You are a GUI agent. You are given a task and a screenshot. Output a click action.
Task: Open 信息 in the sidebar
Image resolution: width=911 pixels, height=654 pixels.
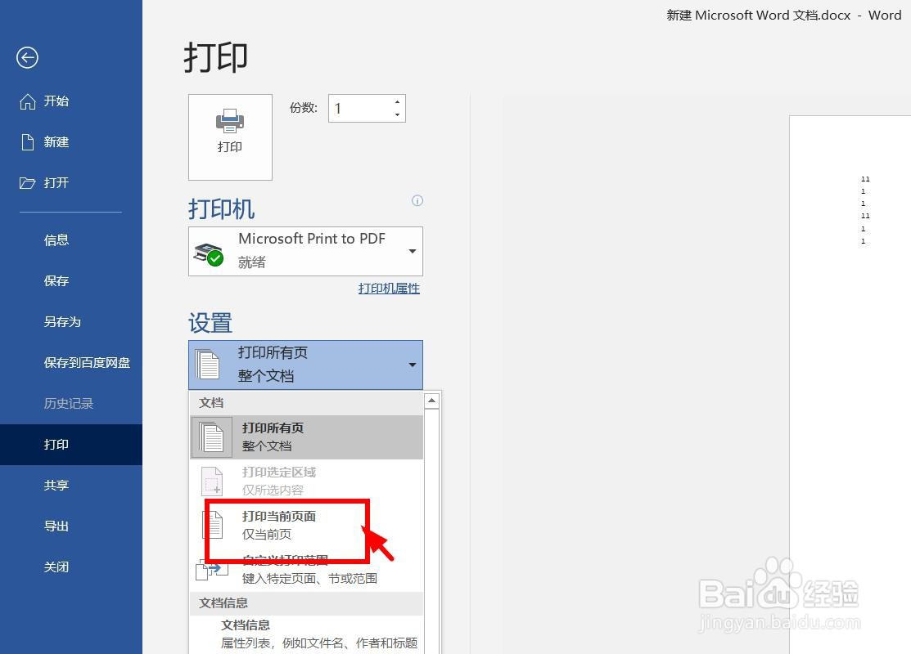(56, 240)
